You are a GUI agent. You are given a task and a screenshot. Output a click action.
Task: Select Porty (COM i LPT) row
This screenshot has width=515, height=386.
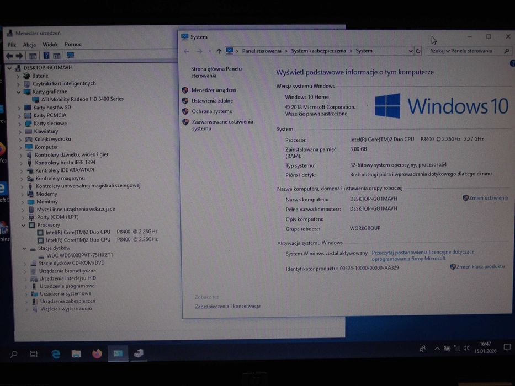click(57, 217)
